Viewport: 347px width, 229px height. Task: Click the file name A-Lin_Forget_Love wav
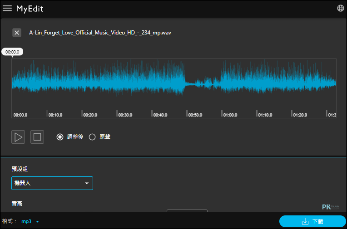(x=100, y=33)
